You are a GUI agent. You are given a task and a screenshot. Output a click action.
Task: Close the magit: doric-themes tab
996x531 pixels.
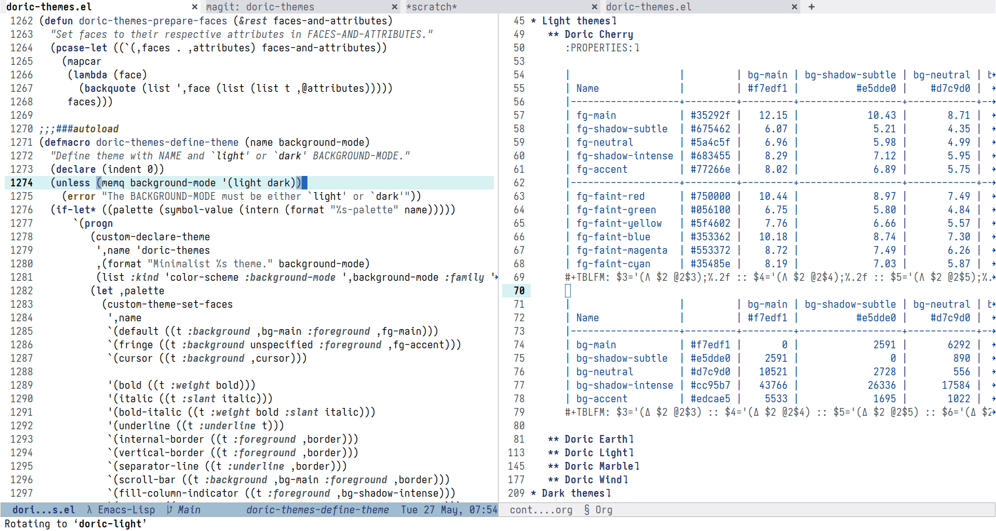(x=395, y=7)
